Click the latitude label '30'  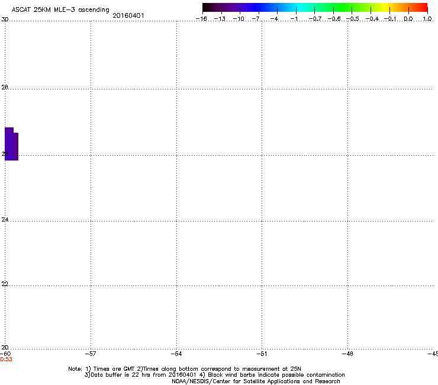point(5,20)
